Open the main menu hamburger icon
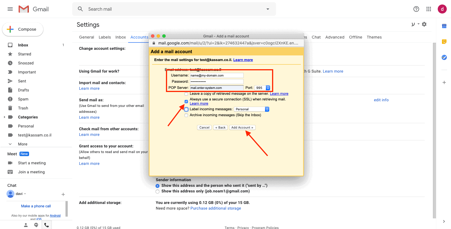This screenshot has height=229, width=451. coord(10,9)
